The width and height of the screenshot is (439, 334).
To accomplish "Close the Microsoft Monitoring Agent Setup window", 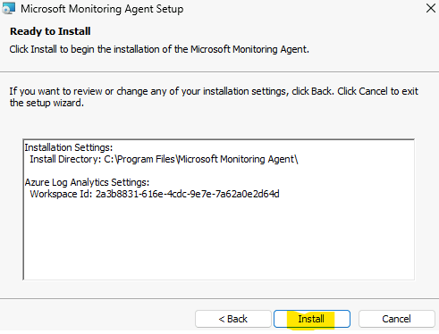I will point(431,8).
